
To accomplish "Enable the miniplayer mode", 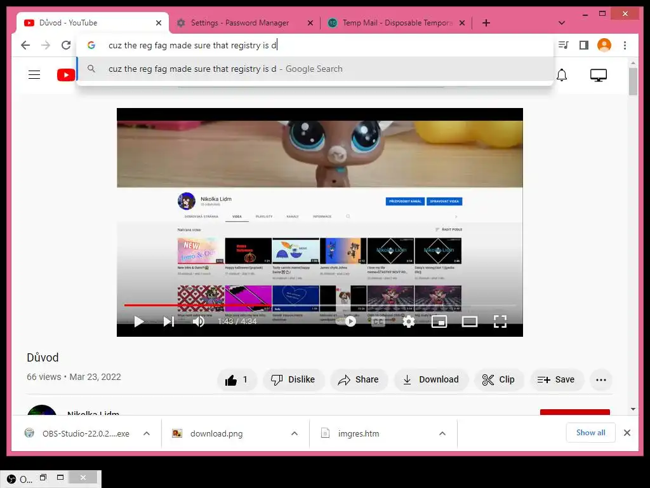I will point(439,322).
